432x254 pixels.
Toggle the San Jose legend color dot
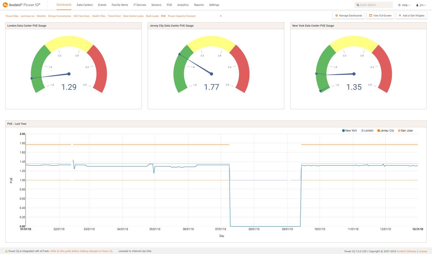(x=399, y=131)
